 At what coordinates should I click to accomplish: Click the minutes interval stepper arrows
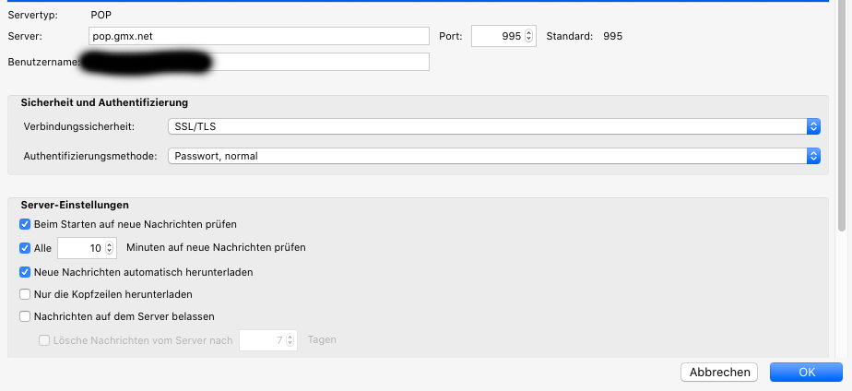pos(111,247)
